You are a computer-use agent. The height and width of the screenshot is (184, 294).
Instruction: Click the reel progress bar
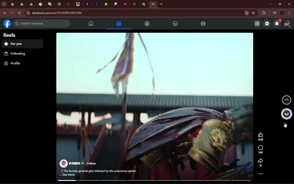(x=154, y=180)
